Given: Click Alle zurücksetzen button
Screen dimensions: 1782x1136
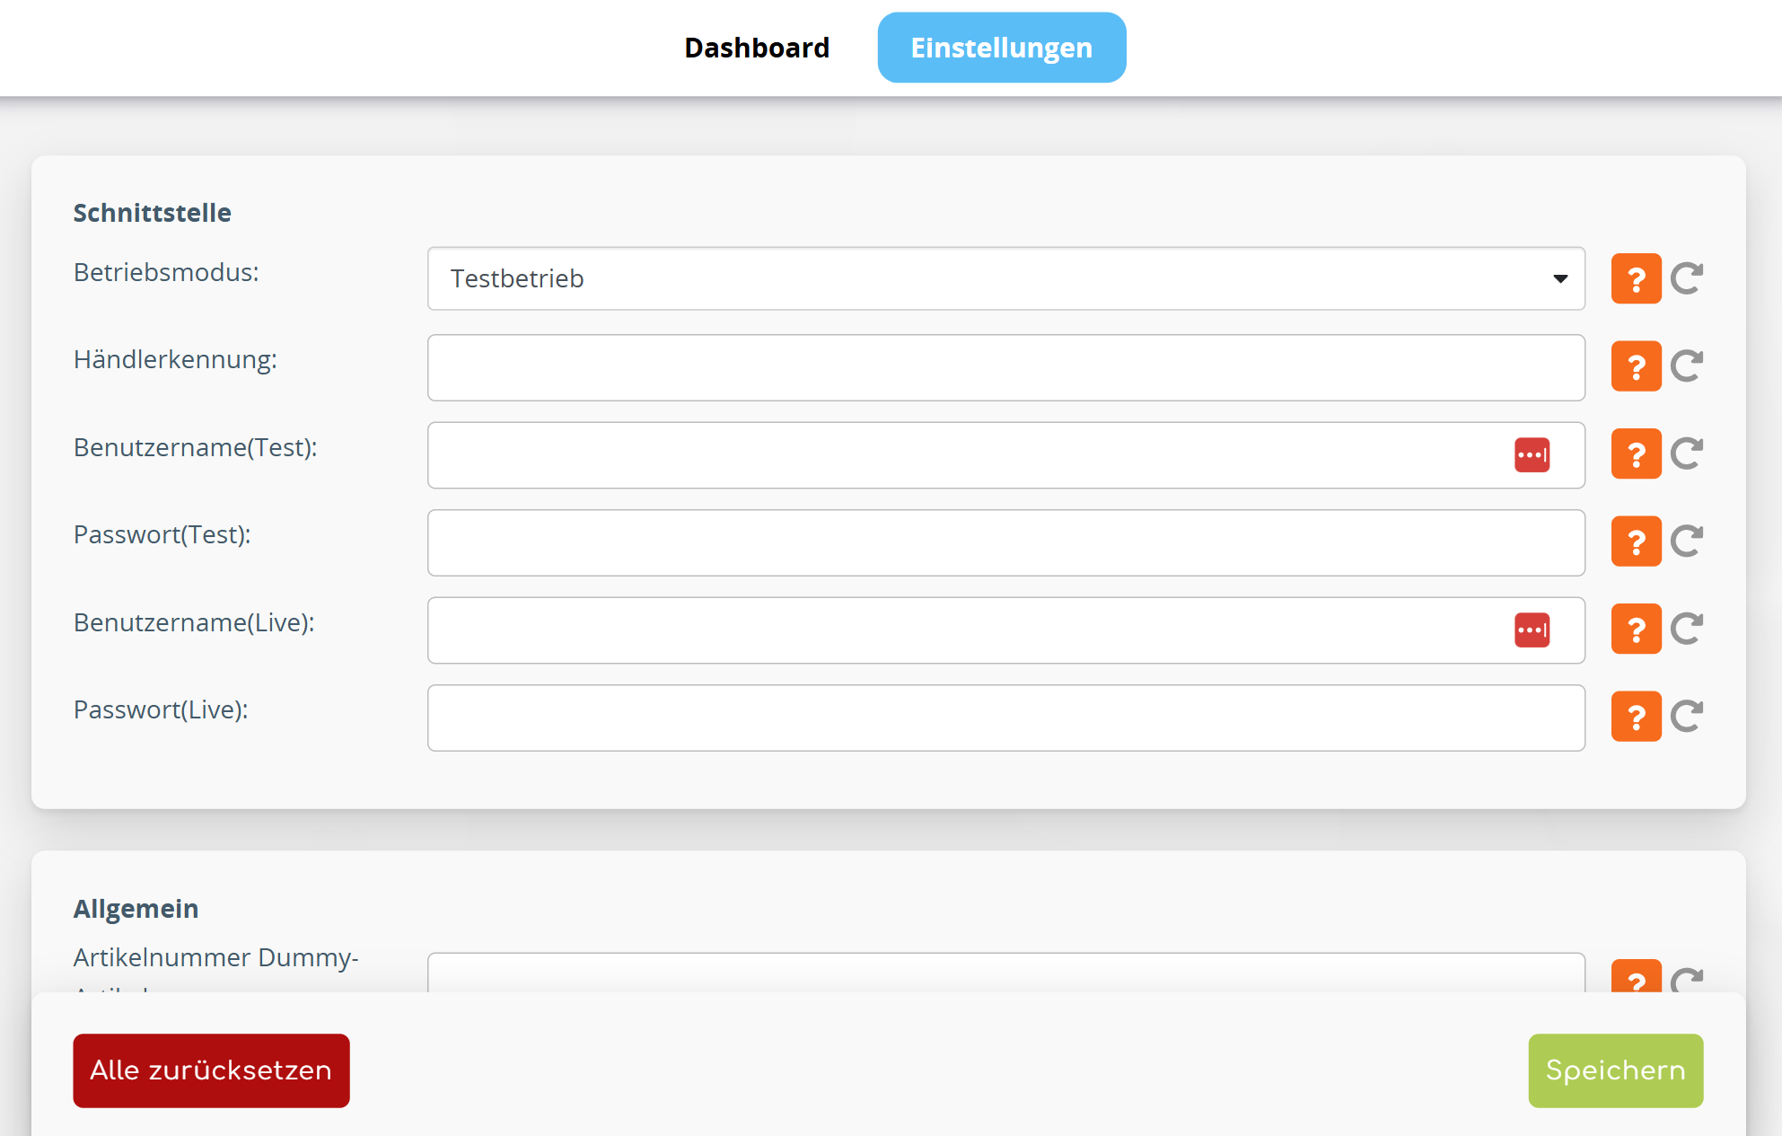Looking at the screenshot, I should (x=211, y=1070).
